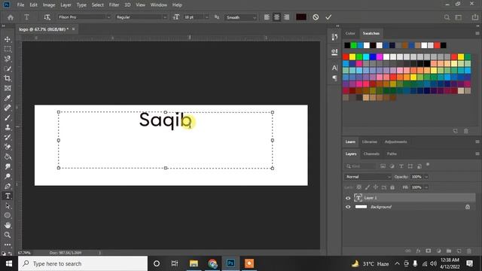Select the Frame tool
This screenshot has width=482, height=271.
click(x=8, y=88)
